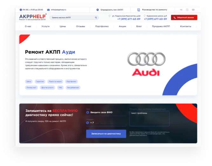
Task: Click the envelope icon beside info@akpphelp.ru
Action: (48, 10)
